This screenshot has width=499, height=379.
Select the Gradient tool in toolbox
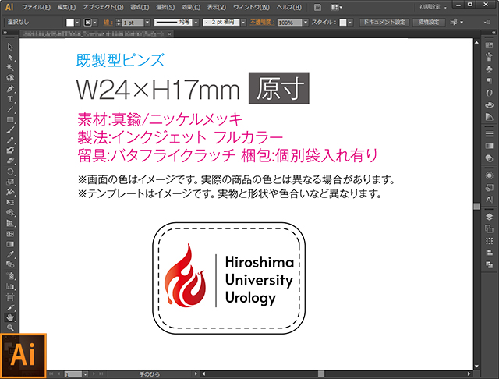[10, 244]
